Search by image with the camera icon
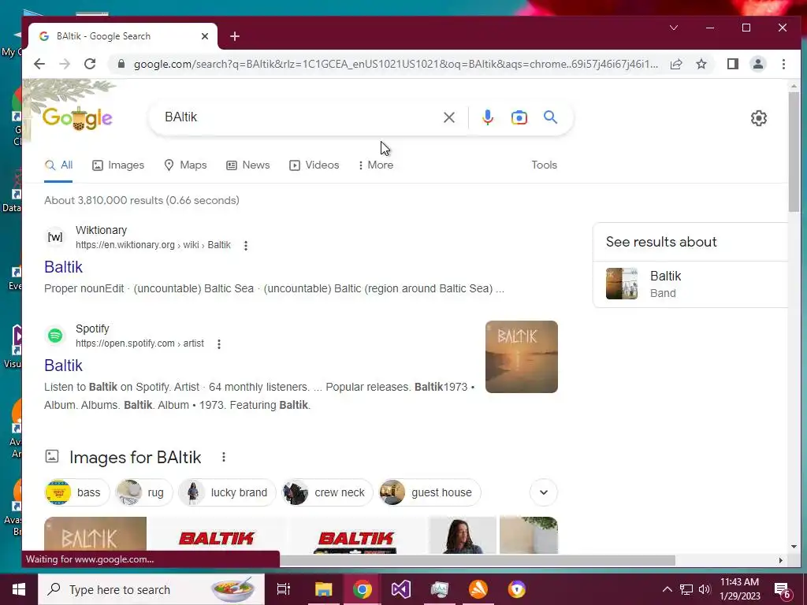The image size is (807, 605). 519,117
